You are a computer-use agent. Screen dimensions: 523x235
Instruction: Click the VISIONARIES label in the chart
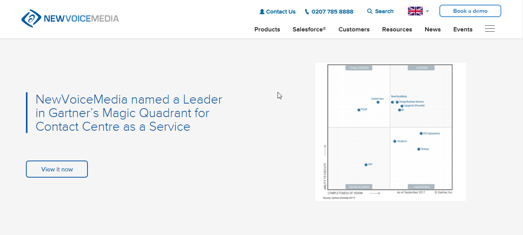click(x=421, y=187)
